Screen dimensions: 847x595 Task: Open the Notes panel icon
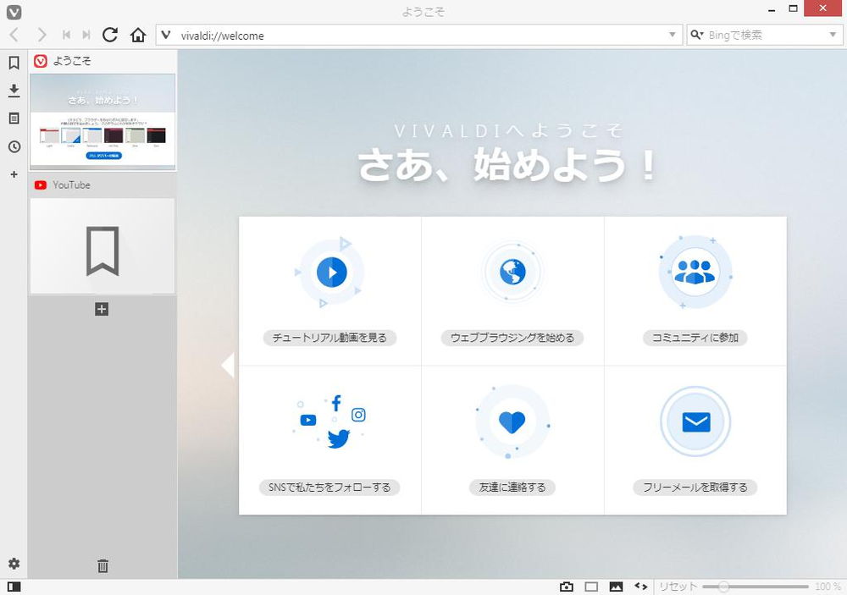click(x=14, y=118)
